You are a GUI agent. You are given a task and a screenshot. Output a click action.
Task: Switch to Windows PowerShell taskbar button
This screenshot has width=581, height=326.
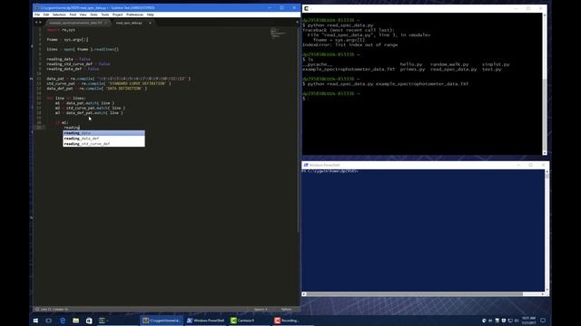[206, 321]
